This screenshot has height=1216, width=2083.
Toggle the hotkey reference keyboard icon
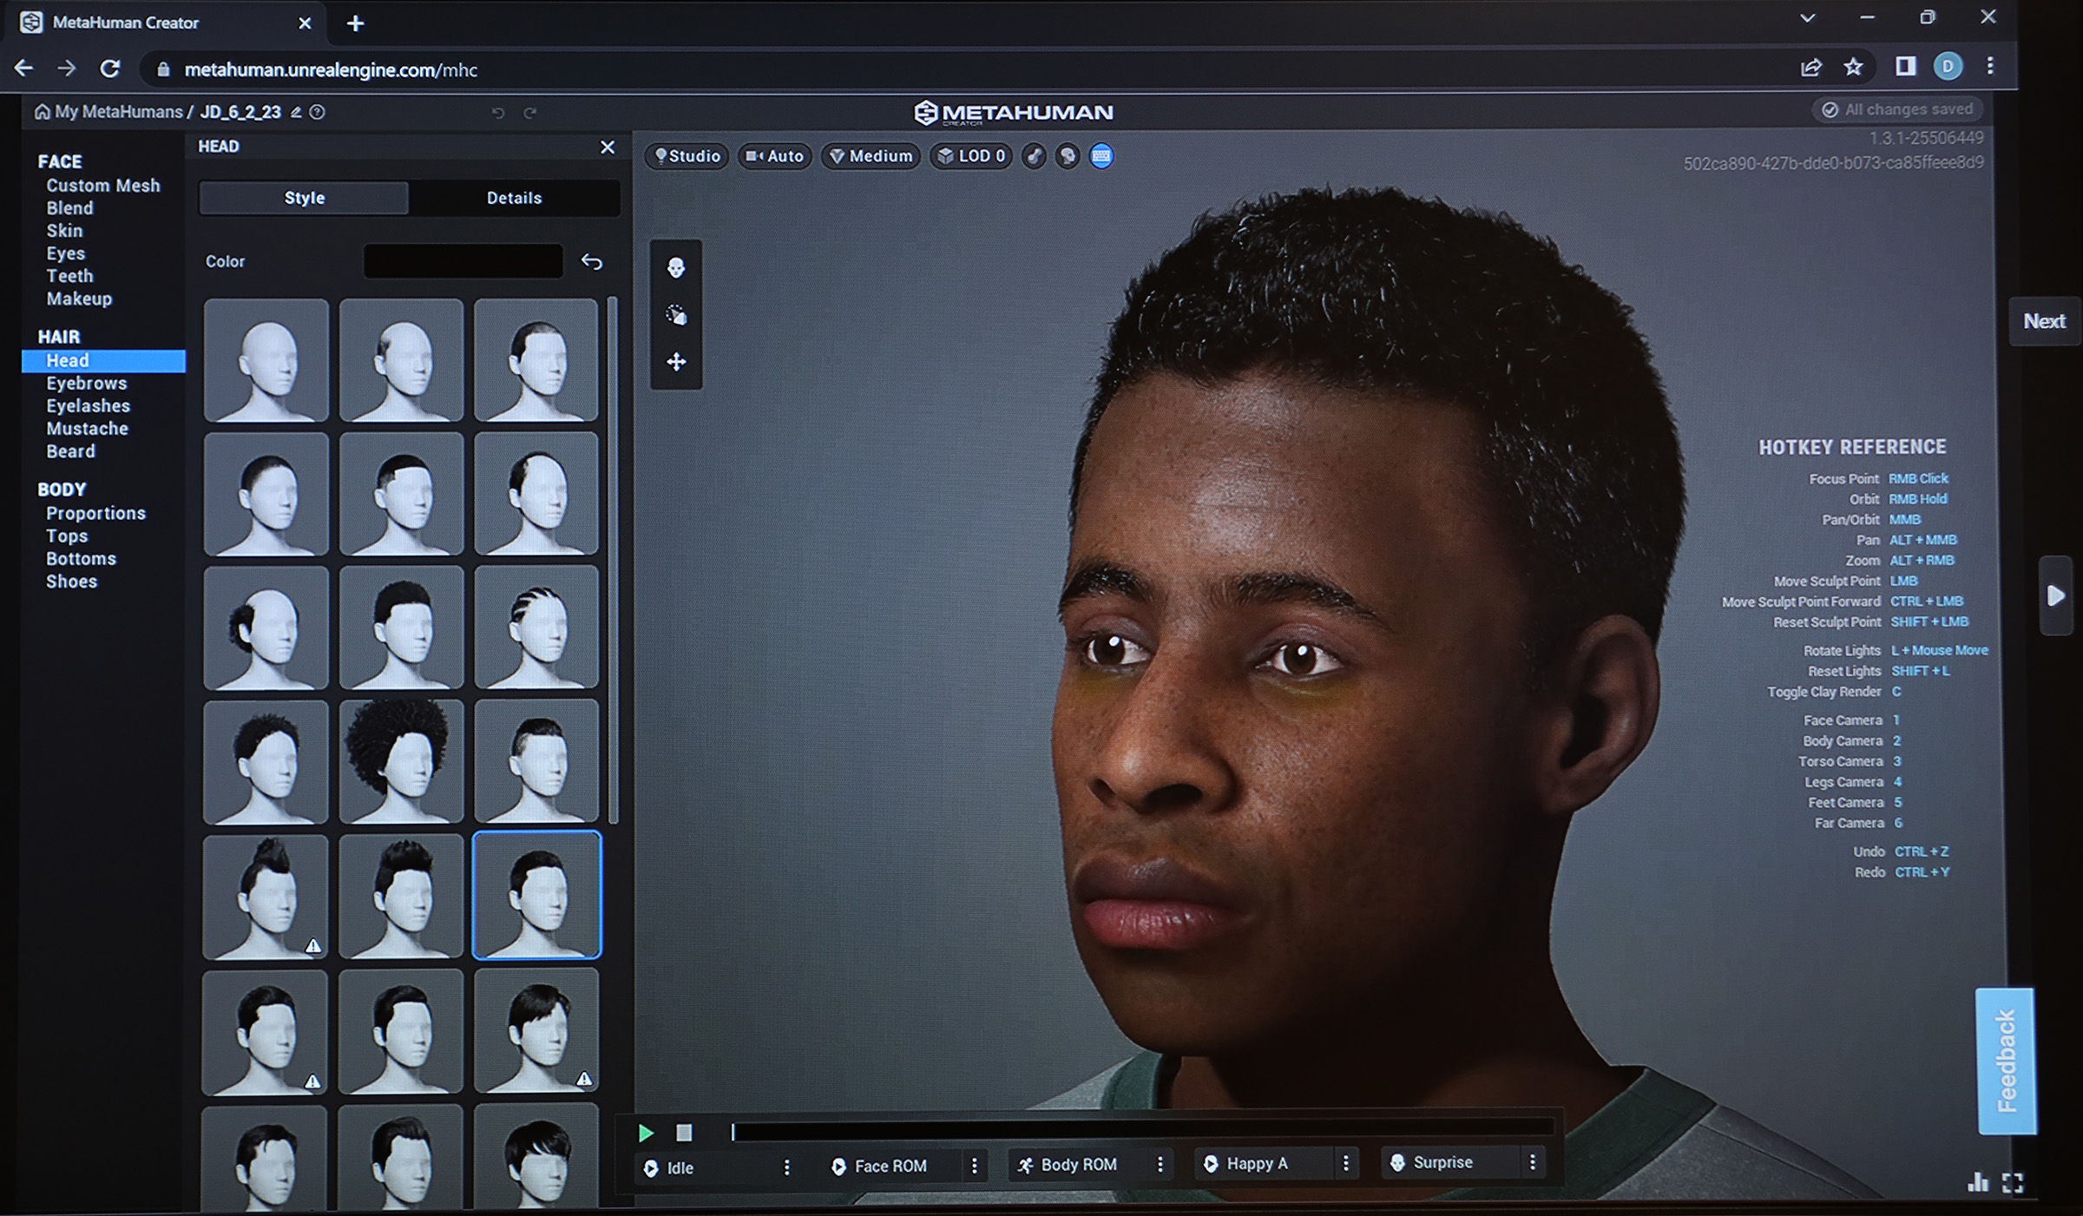click(x=1101, y=156)
